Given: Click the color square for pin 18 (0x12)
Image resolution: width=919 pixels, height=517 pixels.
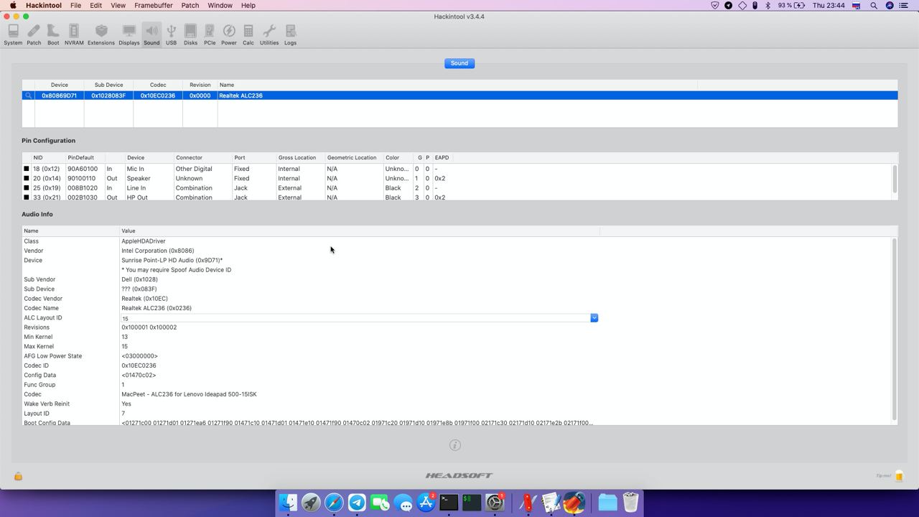Looking at the screenshot, I should click(x=27, y=169).
